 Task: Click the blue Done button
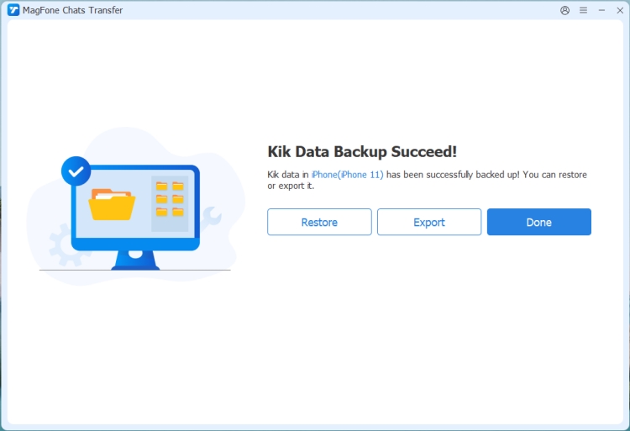538,222
